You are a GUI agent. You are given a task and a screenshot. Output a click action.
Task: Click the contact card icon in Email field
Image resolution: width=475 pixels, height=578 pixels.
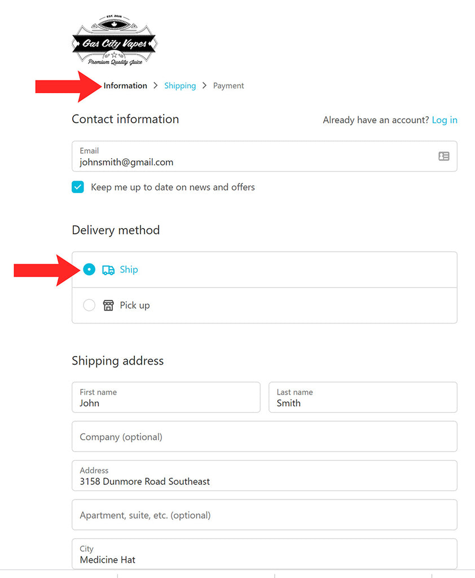(444, 156)
